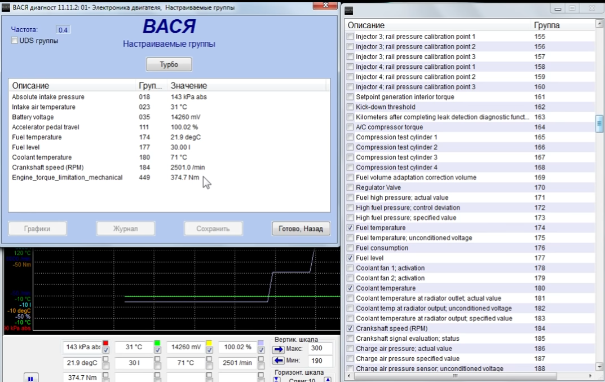The height and width of the screenshot is (382, 605).
Task: Click the red color swatch for intake pressure
Action: (x=105, y=343)
